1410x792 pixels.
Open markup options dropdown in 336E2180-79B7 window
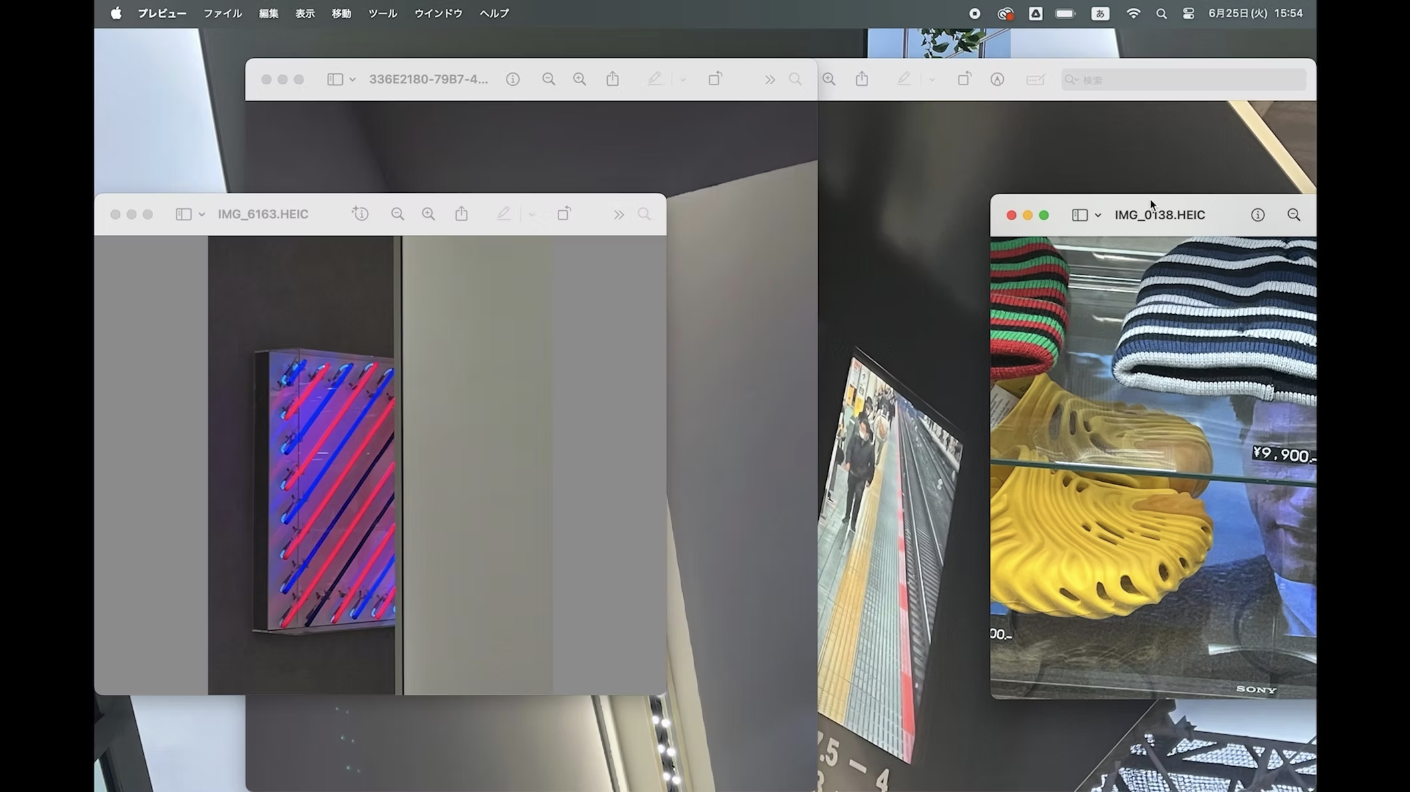[683, 79]
